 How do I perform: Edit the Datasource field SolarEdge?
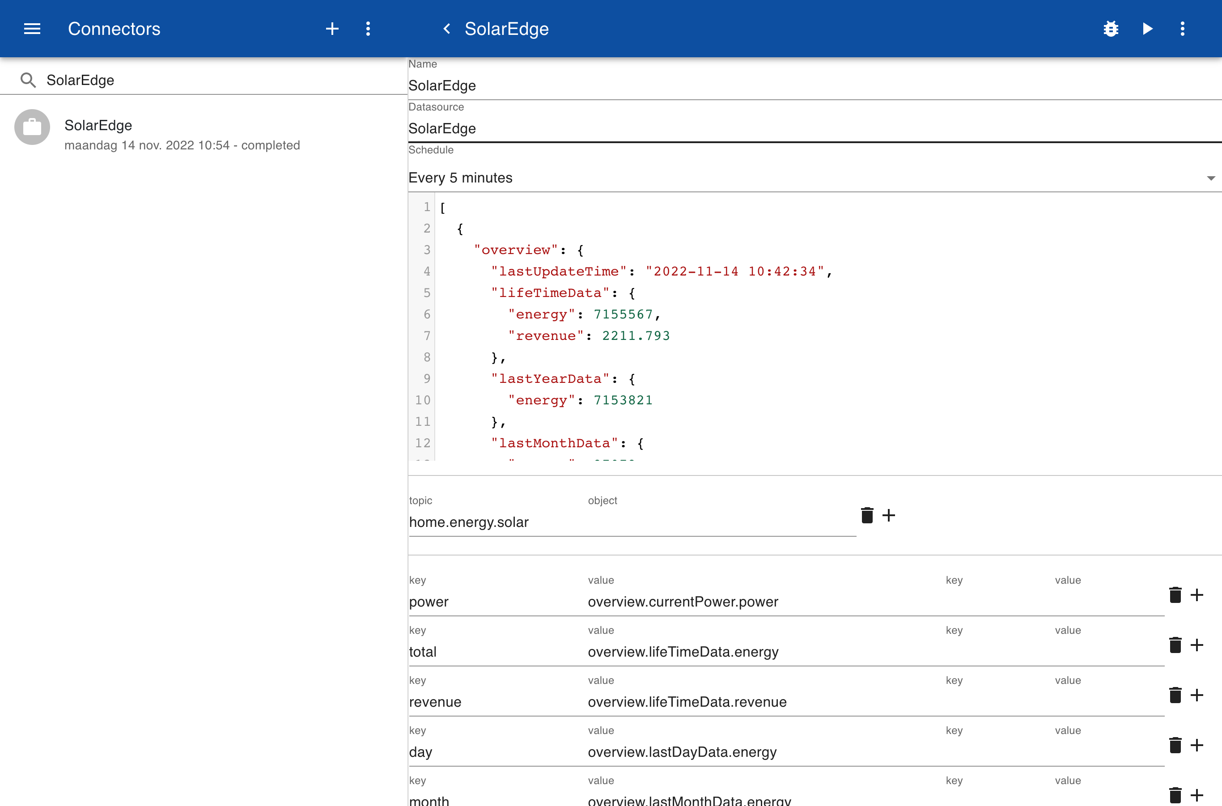(815, 128)
